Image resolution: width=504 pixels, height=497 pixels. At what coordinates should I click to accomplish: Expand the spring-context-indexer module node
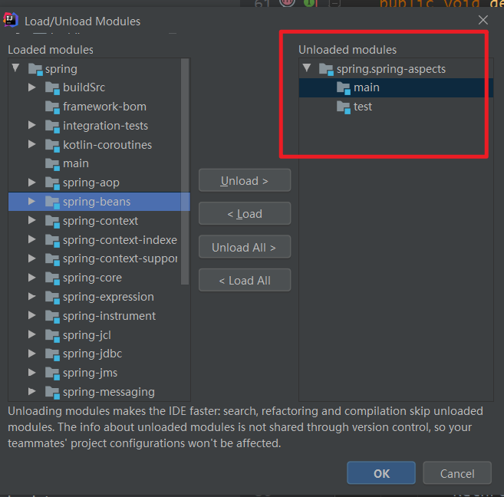(x=31, y=239)
